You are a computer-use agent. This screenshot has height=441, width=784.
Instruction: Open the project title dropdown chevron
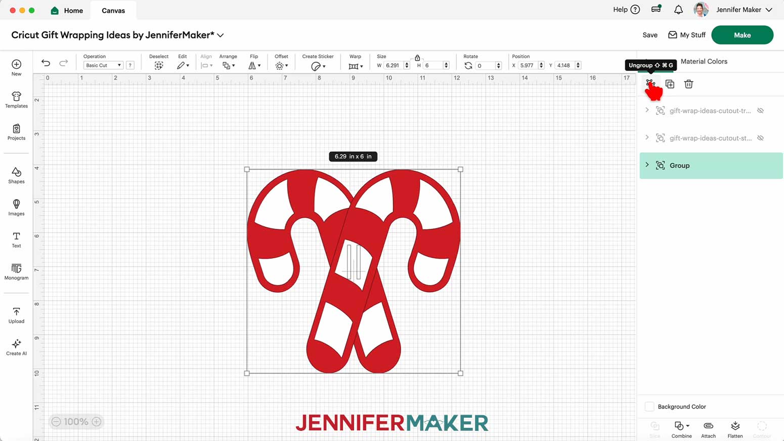(221, 35)
